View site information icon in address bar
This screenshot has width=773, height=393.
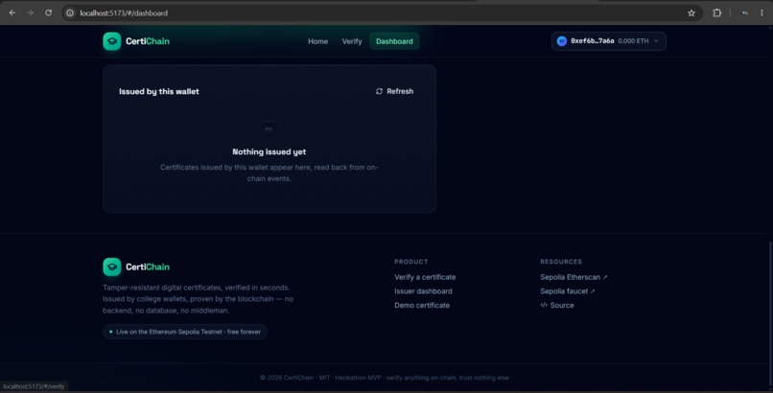(70, 12)
